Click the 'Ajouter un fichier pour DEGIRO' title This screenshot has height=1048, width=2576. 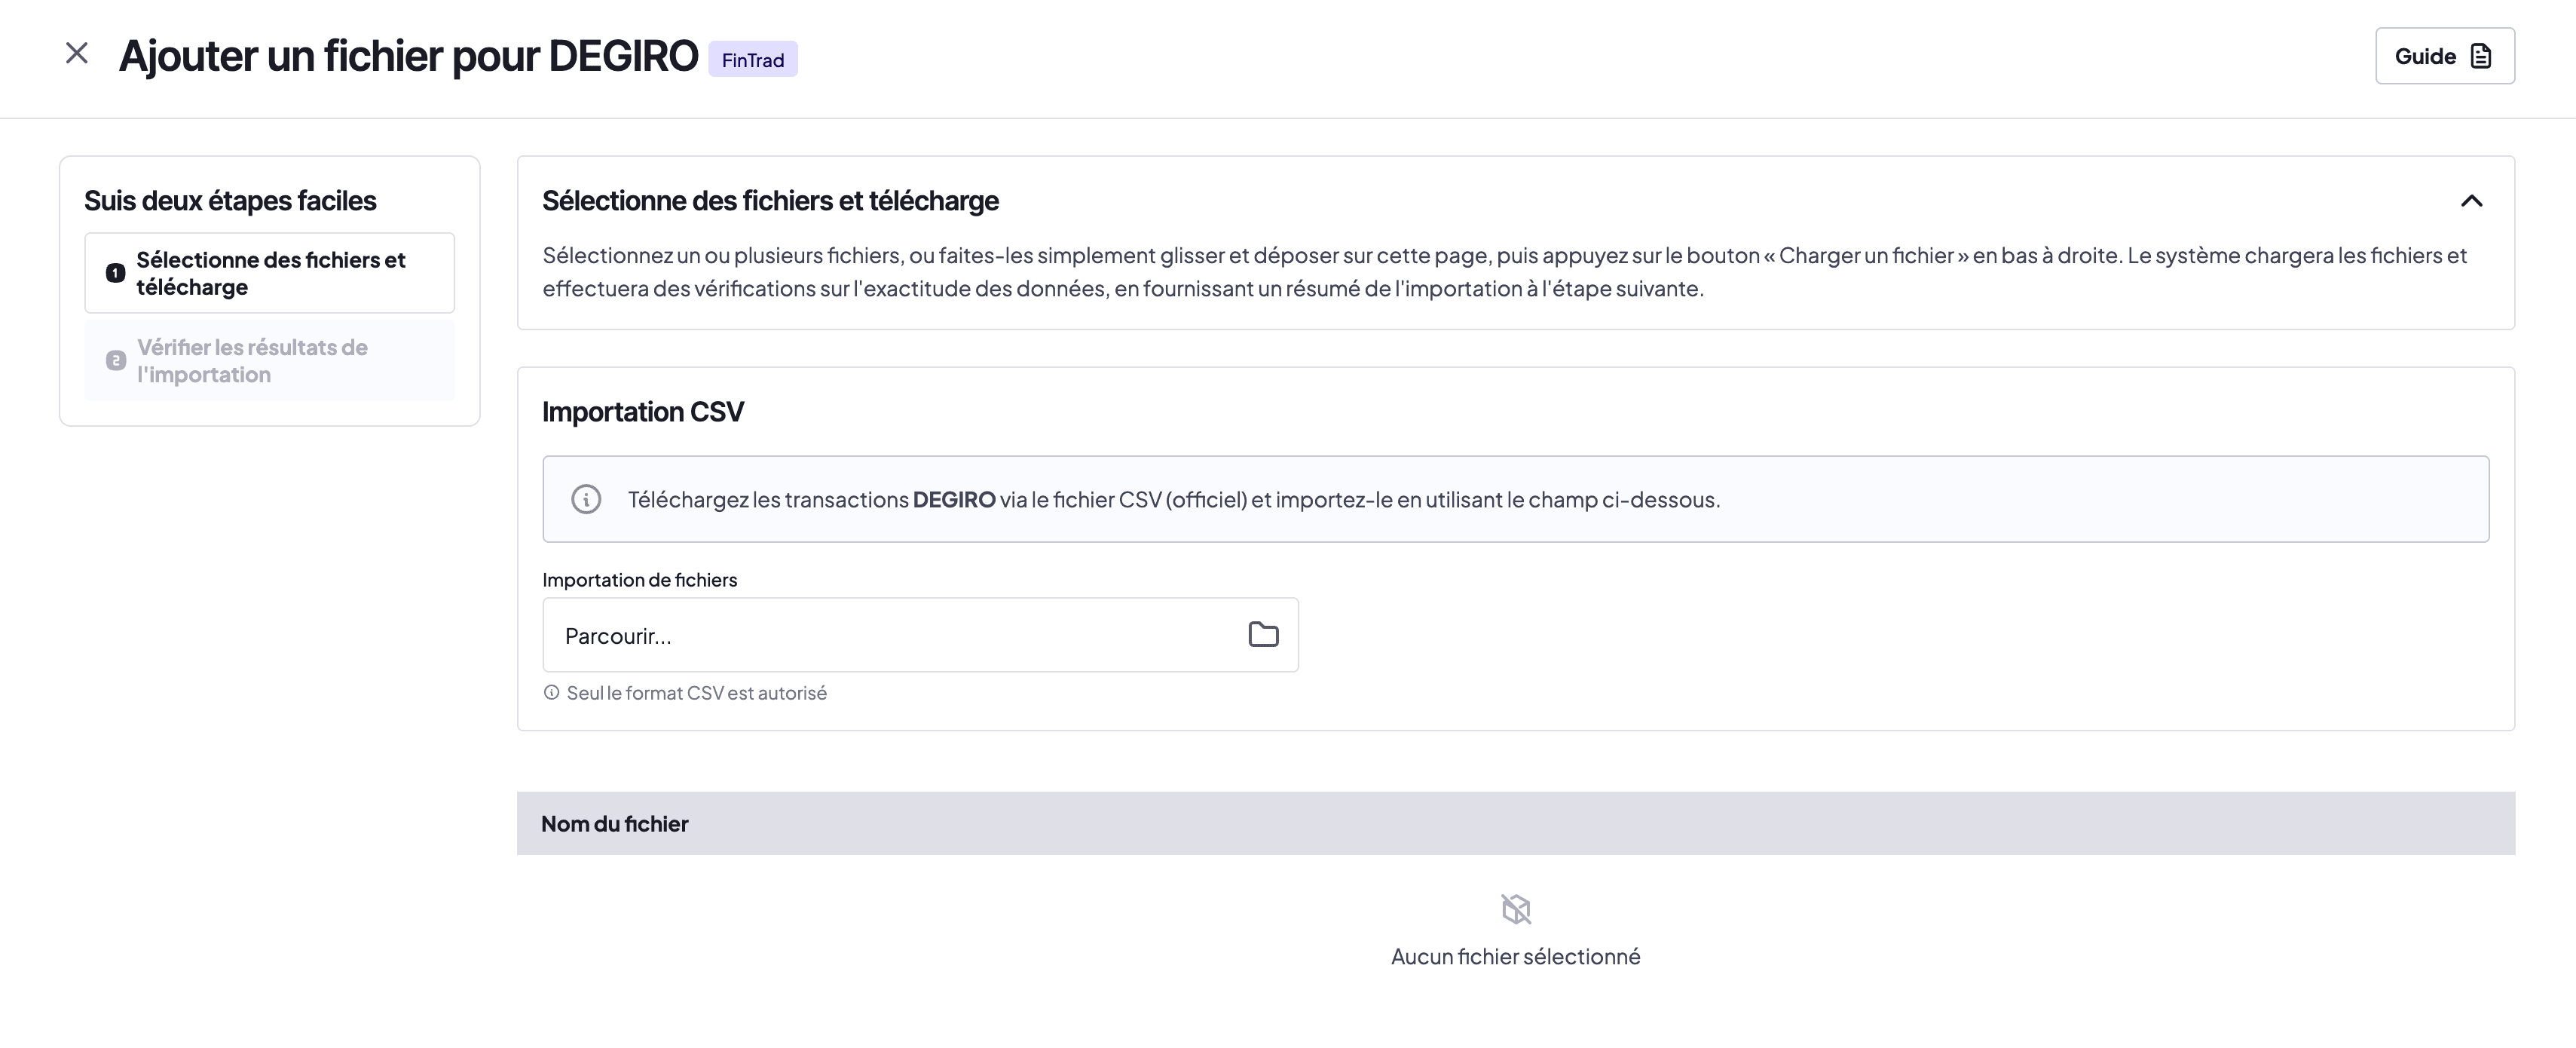coord(409,56)
